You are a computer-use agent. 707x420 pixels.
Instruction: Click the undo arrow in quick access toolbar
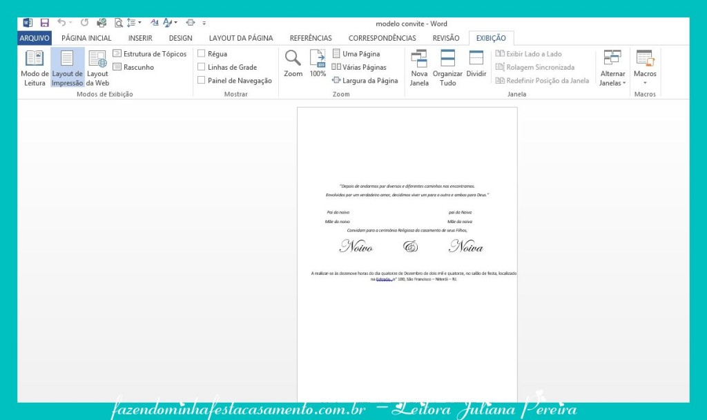61,23
